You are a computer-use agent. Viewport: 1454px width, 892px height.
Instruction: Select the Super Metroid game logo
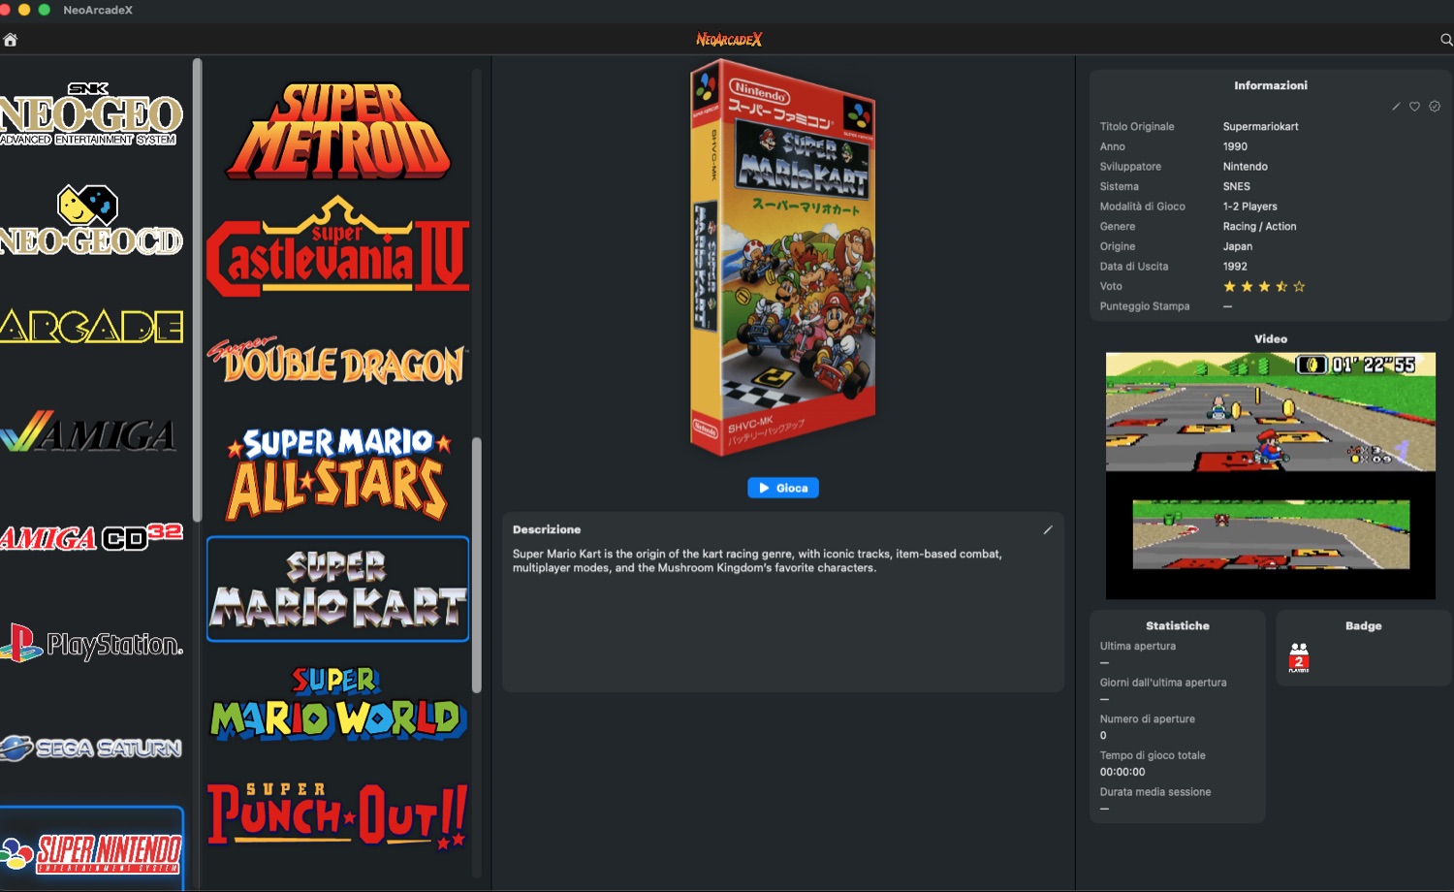[x=338, y=132]
